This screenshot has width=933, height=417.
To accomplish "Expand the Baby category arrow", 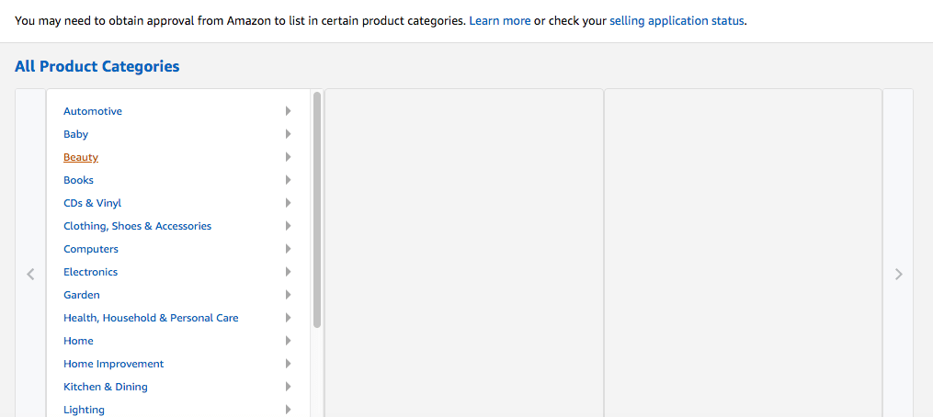I will click(x=288, y=134).
